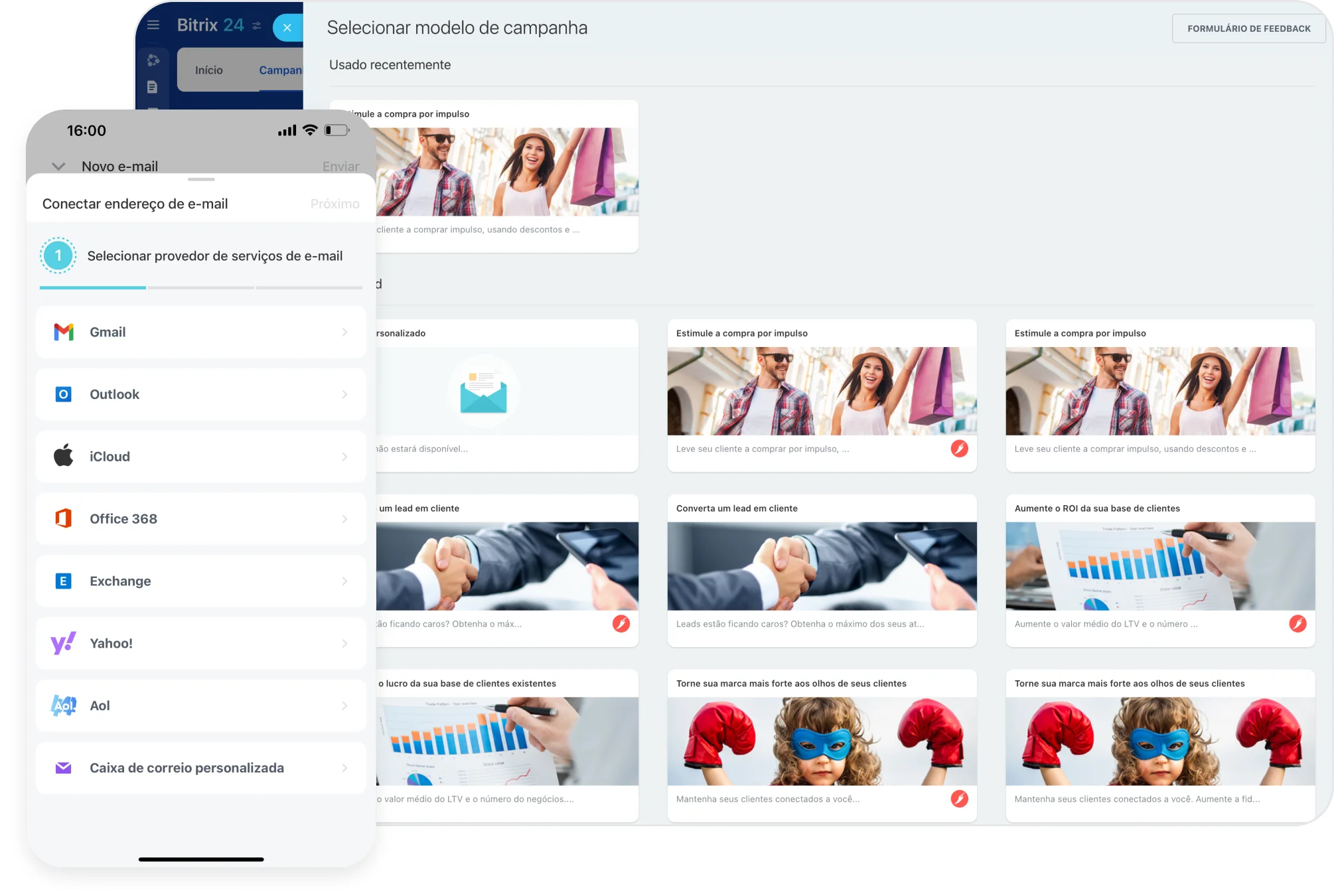Open the Bitrix24 hamburger menu
The image size is (1334, 890).
153,25
